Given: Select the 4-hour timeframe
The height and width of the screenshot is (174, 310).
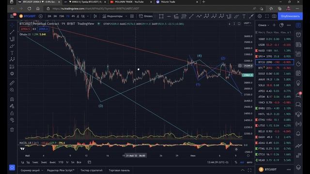Looking at the screenshot, I should pos(73,16).
